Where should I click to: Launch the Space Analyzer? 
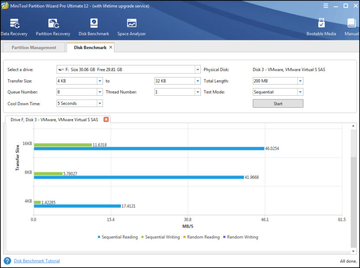pyautogui.click(x=131, y=25)
